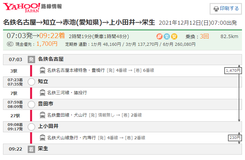The width and height of the screenshot is (245, 160).
Task: Click the 上小田井 station circle marker
Action: click(x=31, y=127)
